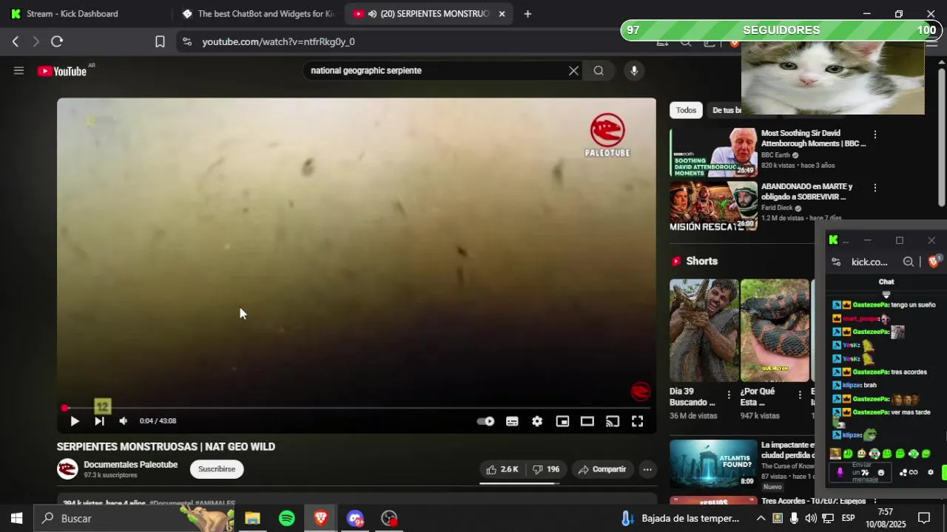Click the Suscribirse button
Viewport: 947px width, 532px height.
tap(217, 469)
